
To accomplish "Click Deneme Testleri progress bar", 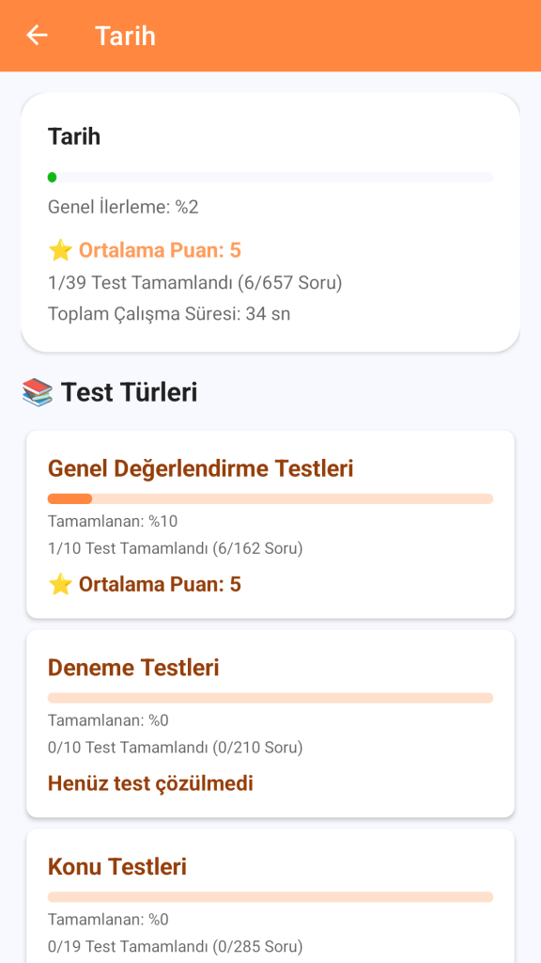I will tap(270, 698).
